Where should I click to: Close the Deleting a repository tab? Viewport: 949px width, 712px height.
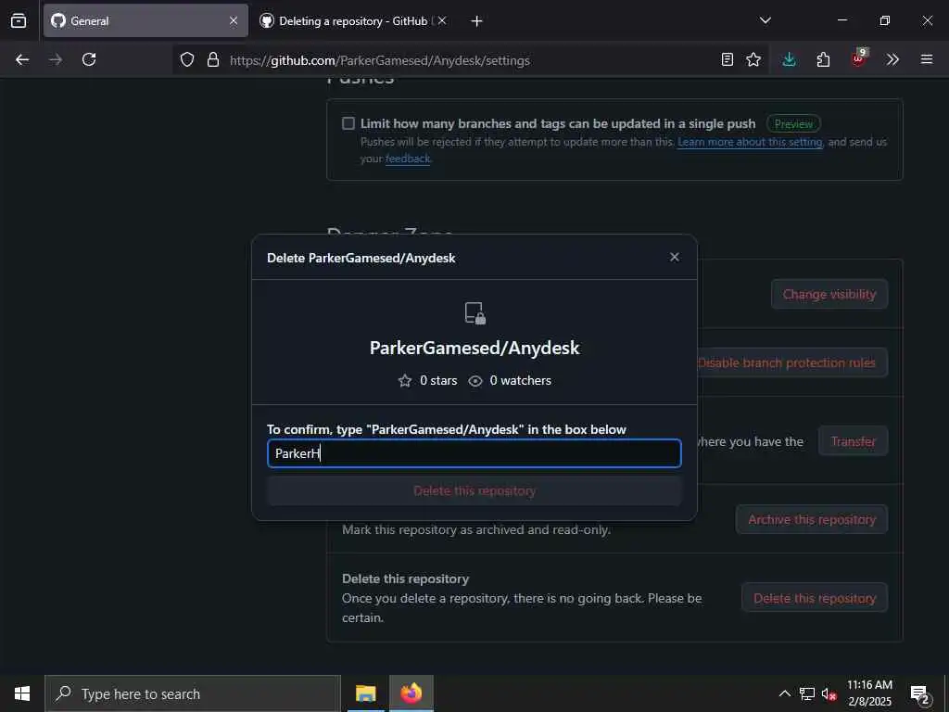click(x=442, y=20)
